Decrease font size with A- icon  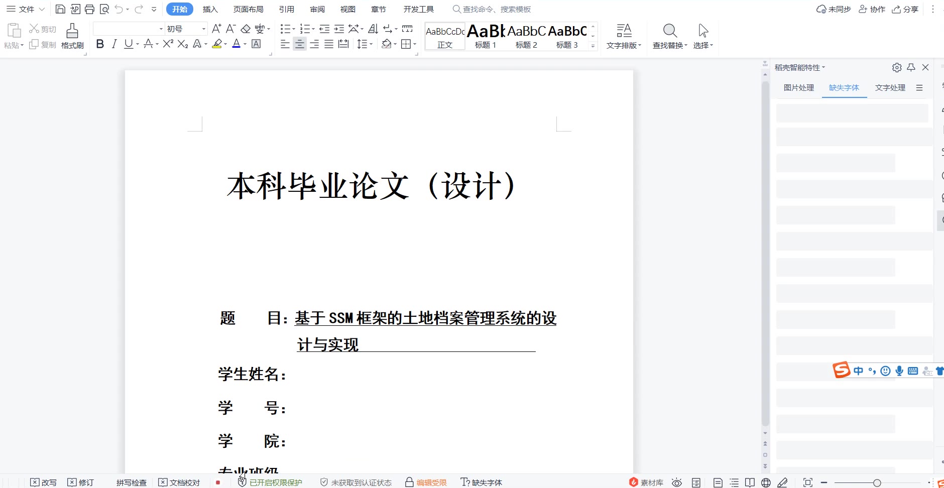(x=230, y=29)
